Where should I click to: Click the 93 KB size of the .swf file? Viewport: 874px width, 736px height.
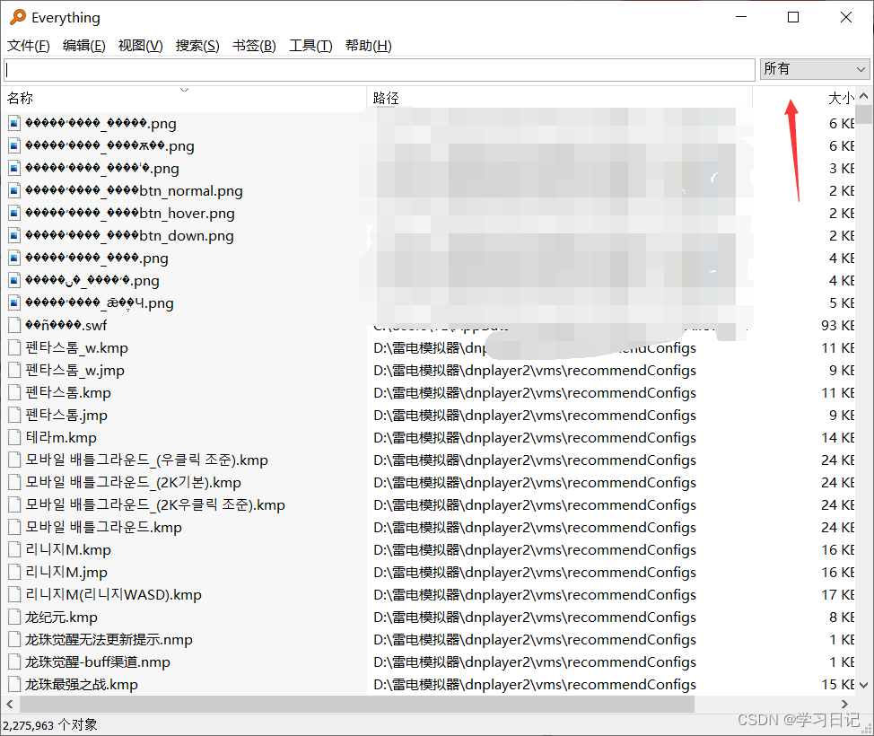pos(838,325)
